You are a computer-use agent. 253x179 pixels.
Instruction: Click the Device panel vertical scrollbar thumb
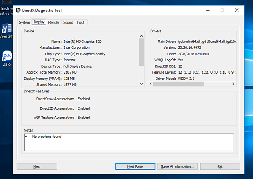coord(142,52)
